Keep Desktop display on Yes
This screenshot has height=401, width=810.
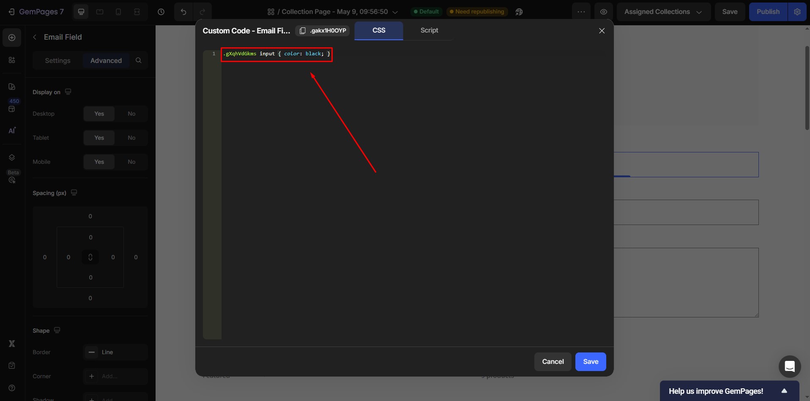click(99, 114)
